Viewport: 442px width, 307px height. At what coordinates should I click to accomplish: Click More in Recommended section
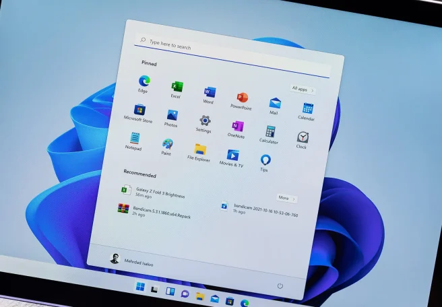pos(286,198)
